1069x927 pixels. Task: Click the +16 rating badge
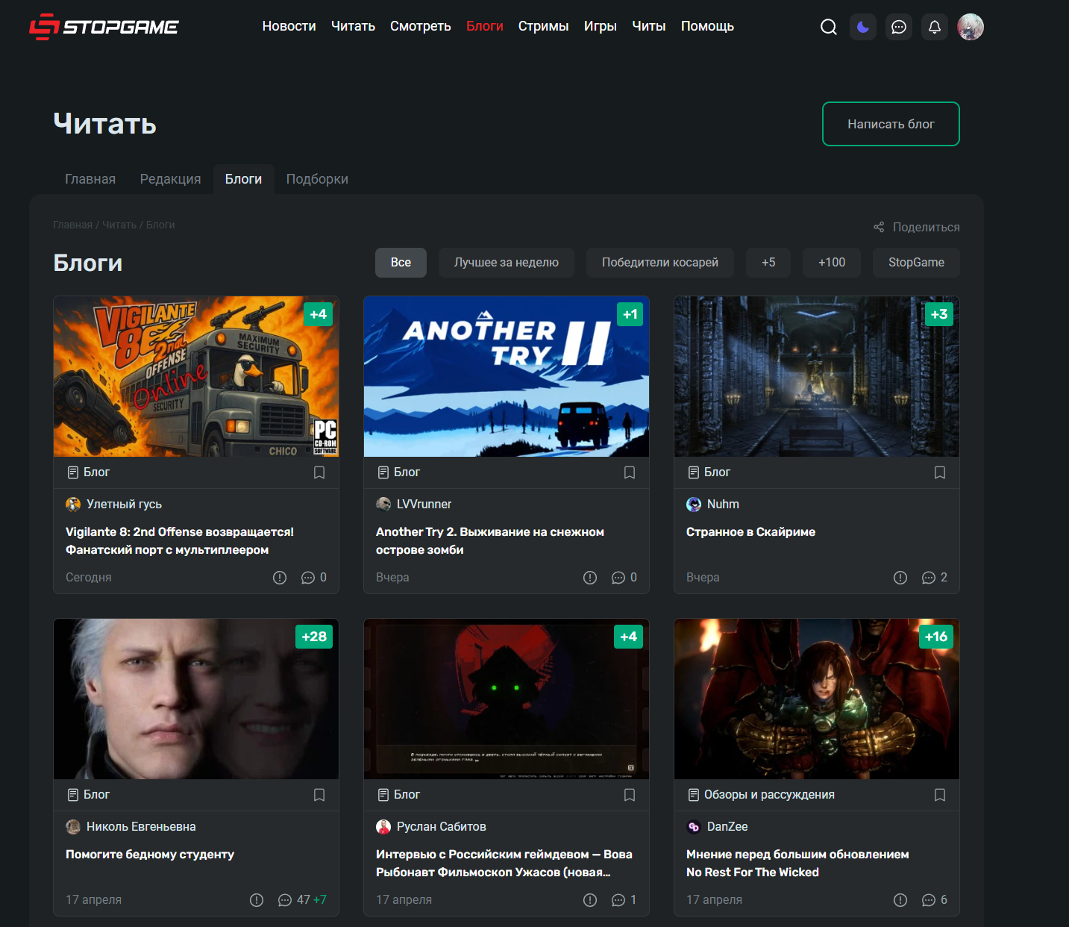click(936, 637)
